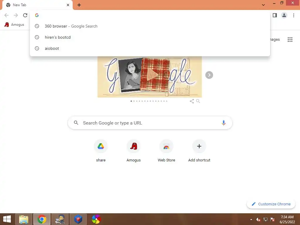Select the aioboot suggestion
This screenshot has width=300, height=225.
pyautogui.click(x=150, y=48)
